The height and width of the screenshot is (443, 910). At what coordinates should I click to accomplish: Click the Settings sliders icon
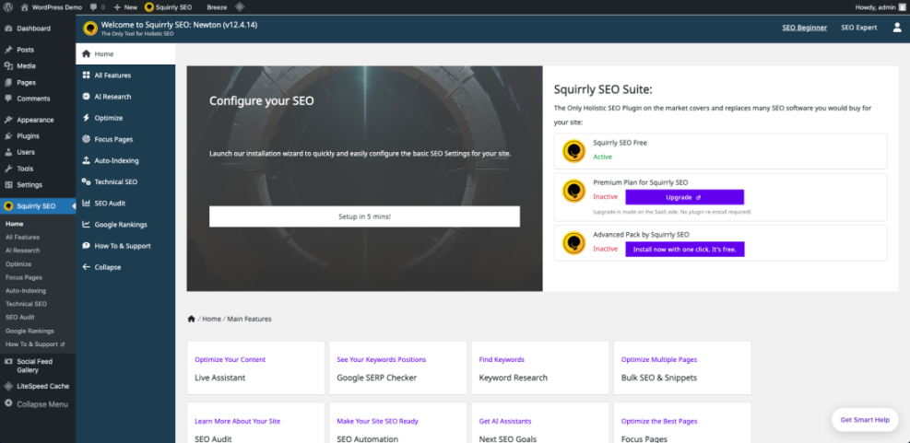coord(8,185)
